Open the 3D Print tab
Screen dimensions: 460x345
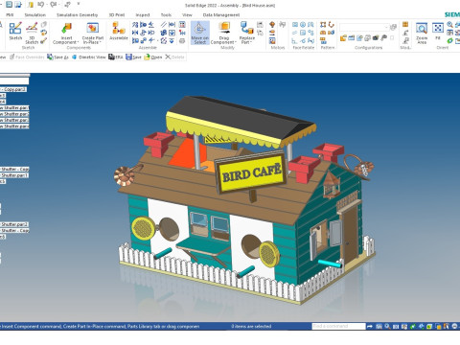(117, 15)
